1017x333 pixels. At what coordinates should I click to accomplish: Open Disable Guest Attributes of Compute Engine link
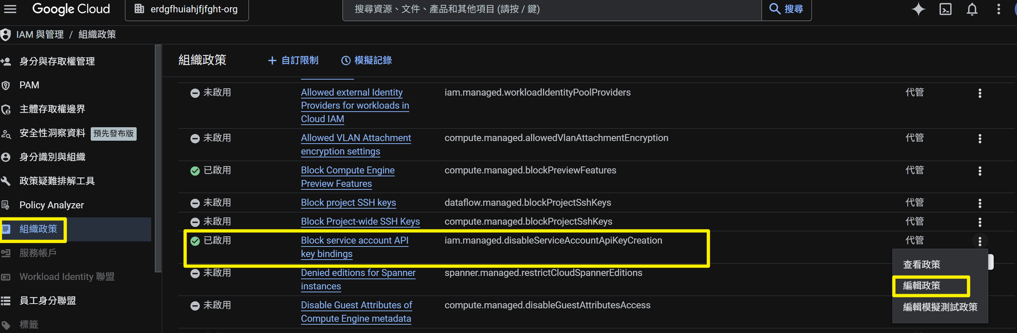[x=357, y=312]
